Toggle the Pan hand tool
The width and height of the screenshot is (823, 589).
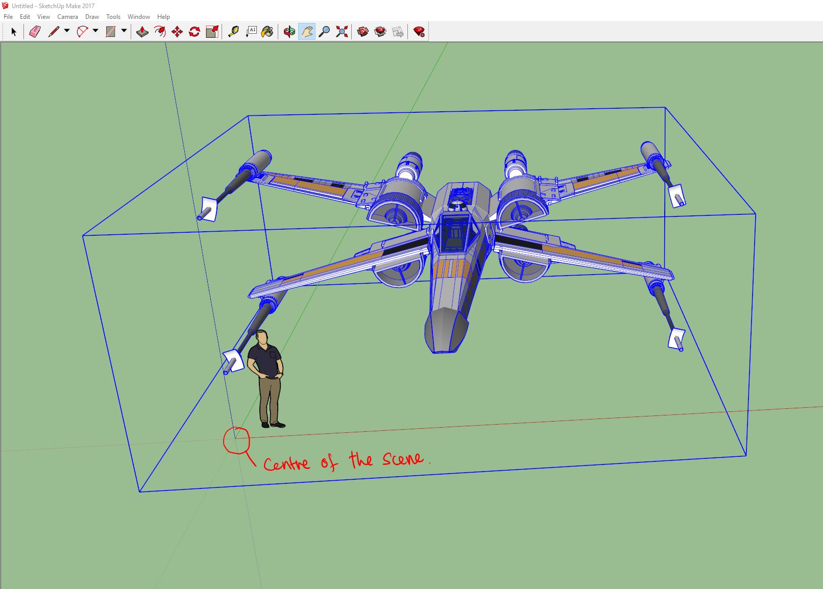pos(307,32)
